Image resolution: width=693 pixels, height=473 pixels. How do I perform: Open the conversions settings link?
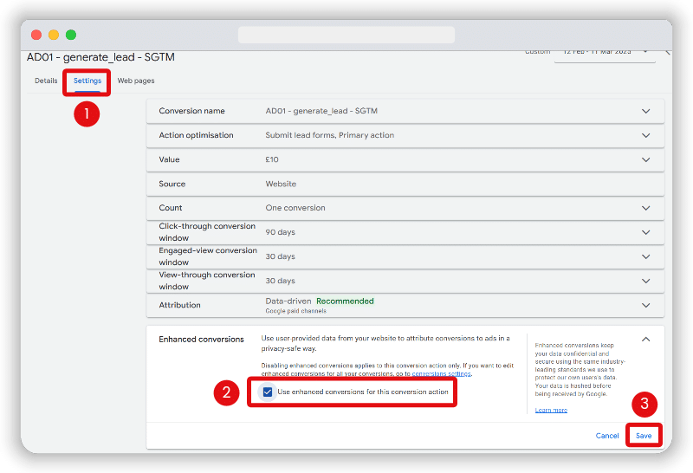click(x=441, y=374)
